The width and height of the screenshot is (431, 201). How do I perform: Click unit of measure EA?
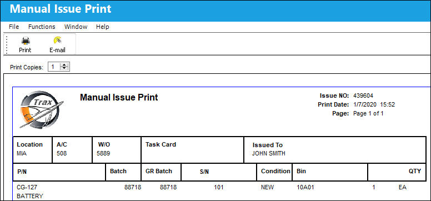[x=403, y=188]
